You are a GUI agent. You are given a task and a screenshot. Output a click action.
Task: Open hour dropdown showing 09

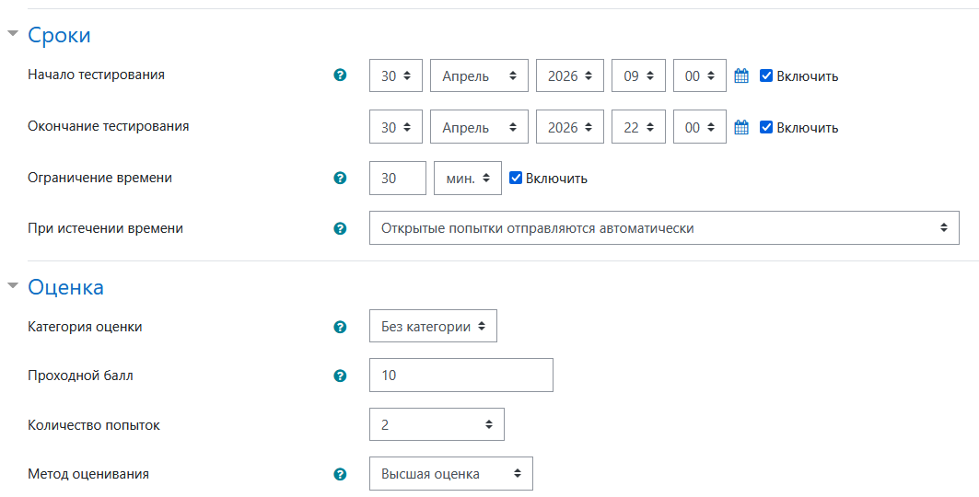[x=639, y=75]
